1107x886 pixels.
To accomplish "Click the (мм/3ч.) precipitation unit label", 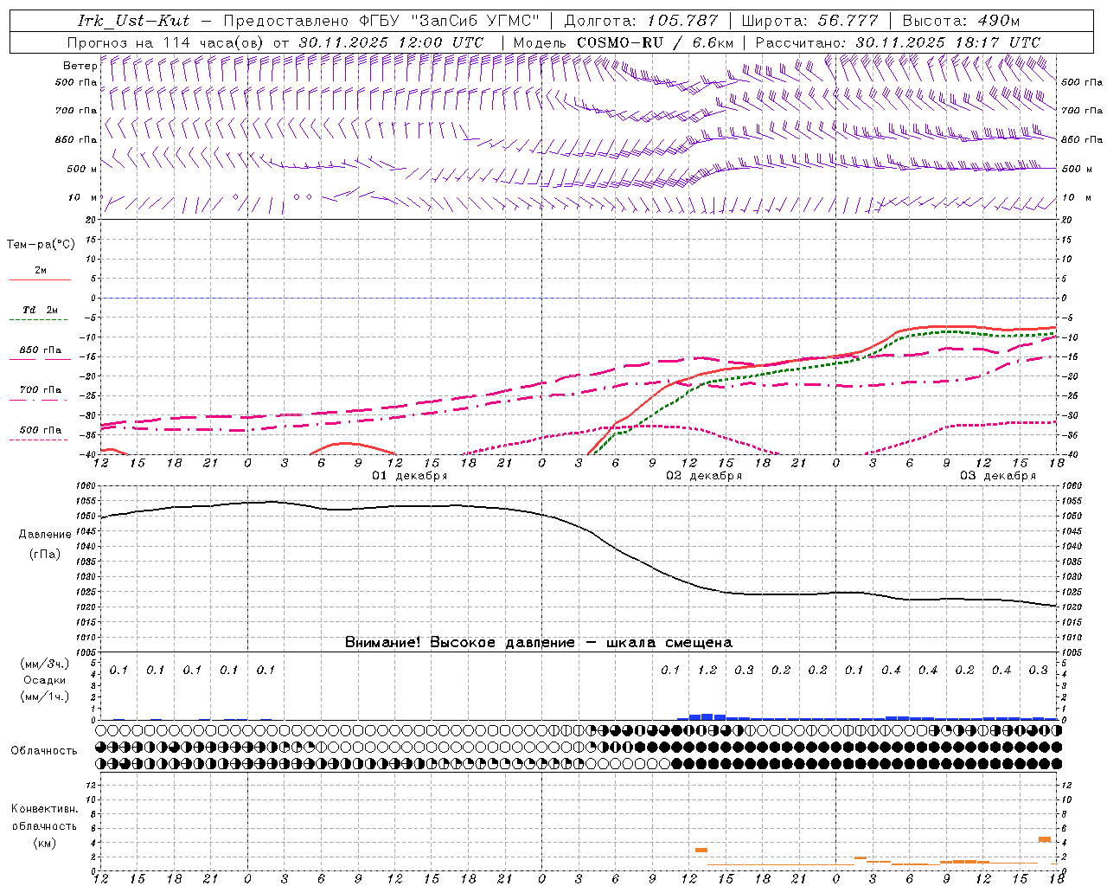I will pyautogui.click(x=45, y=664).
